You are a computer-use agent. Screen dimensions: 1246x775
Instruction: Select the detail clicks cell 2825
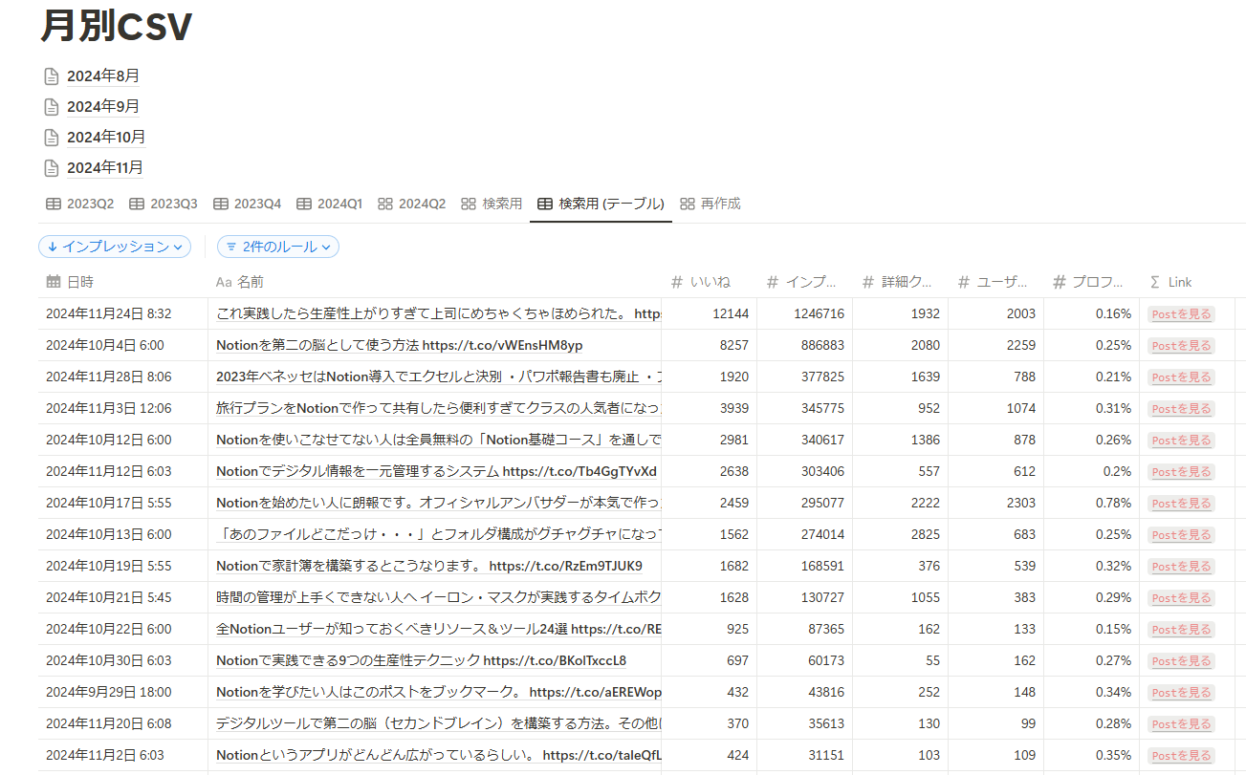(900, 534)
